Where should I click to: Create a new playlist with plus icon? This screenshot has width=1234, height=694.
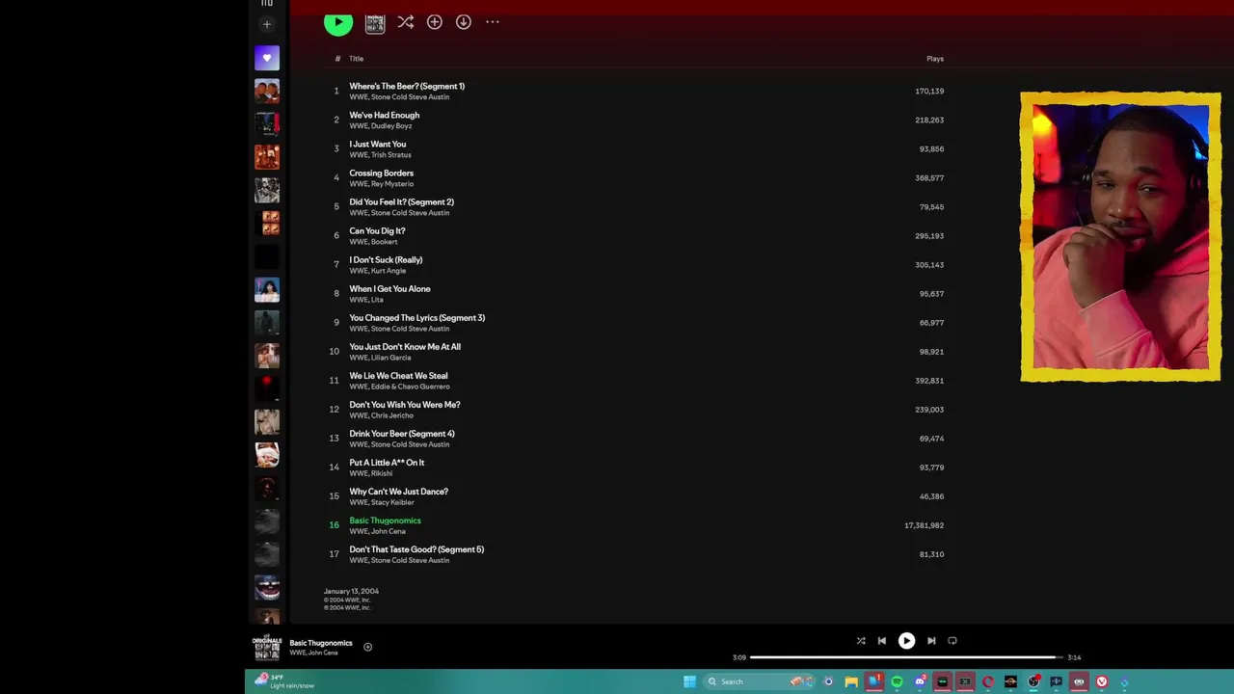pos(267,24)
